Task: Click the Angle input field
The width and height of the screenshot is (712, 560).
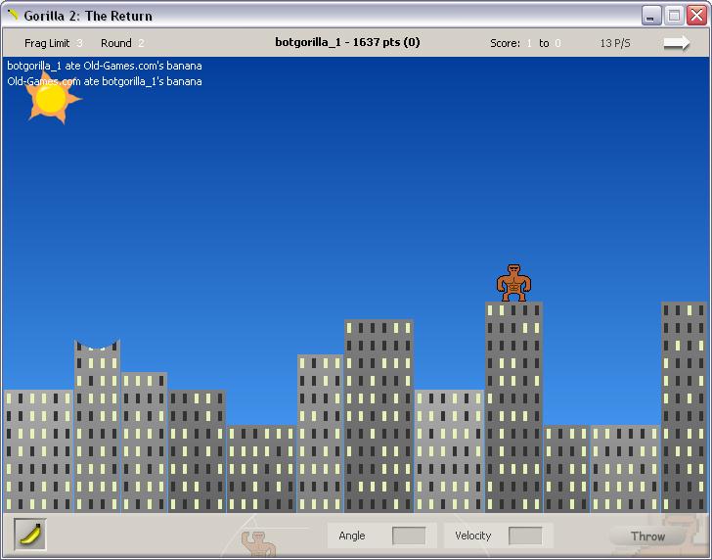Action: point(409,536)
